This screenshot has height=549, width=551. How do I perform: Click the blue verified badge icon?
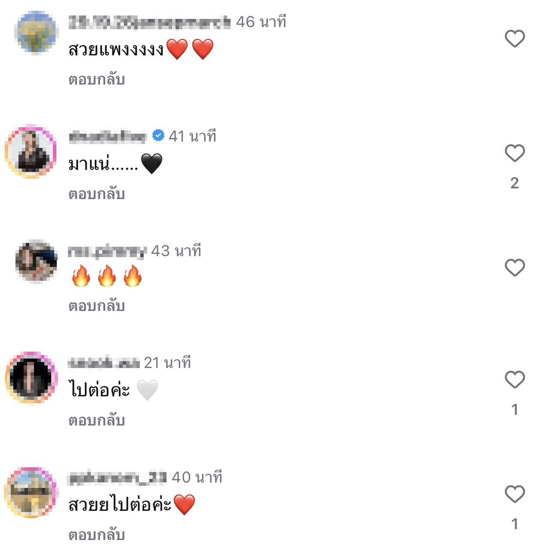[x=158, y=136]
